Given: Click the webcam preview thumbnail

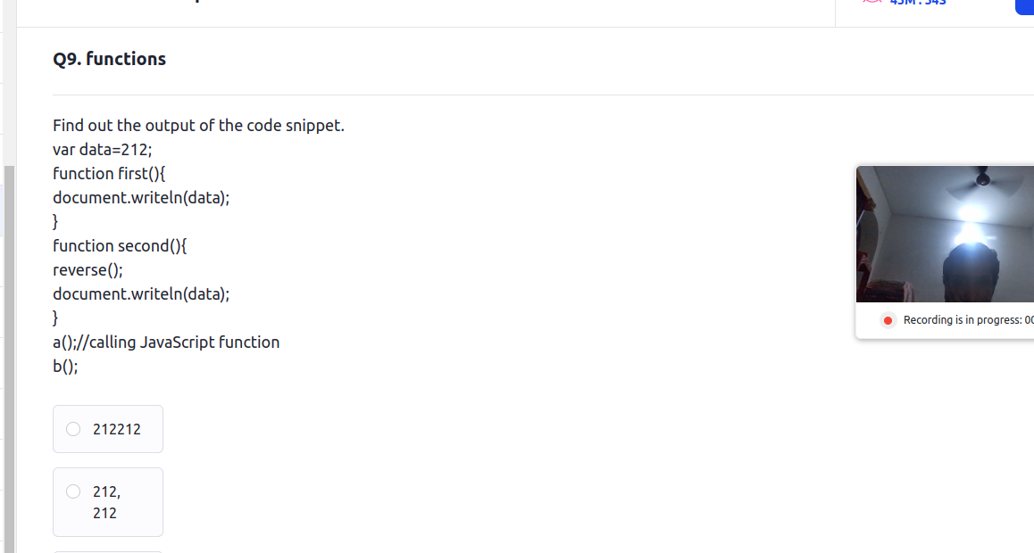Looking at the screenshot, I should point(945,234).
